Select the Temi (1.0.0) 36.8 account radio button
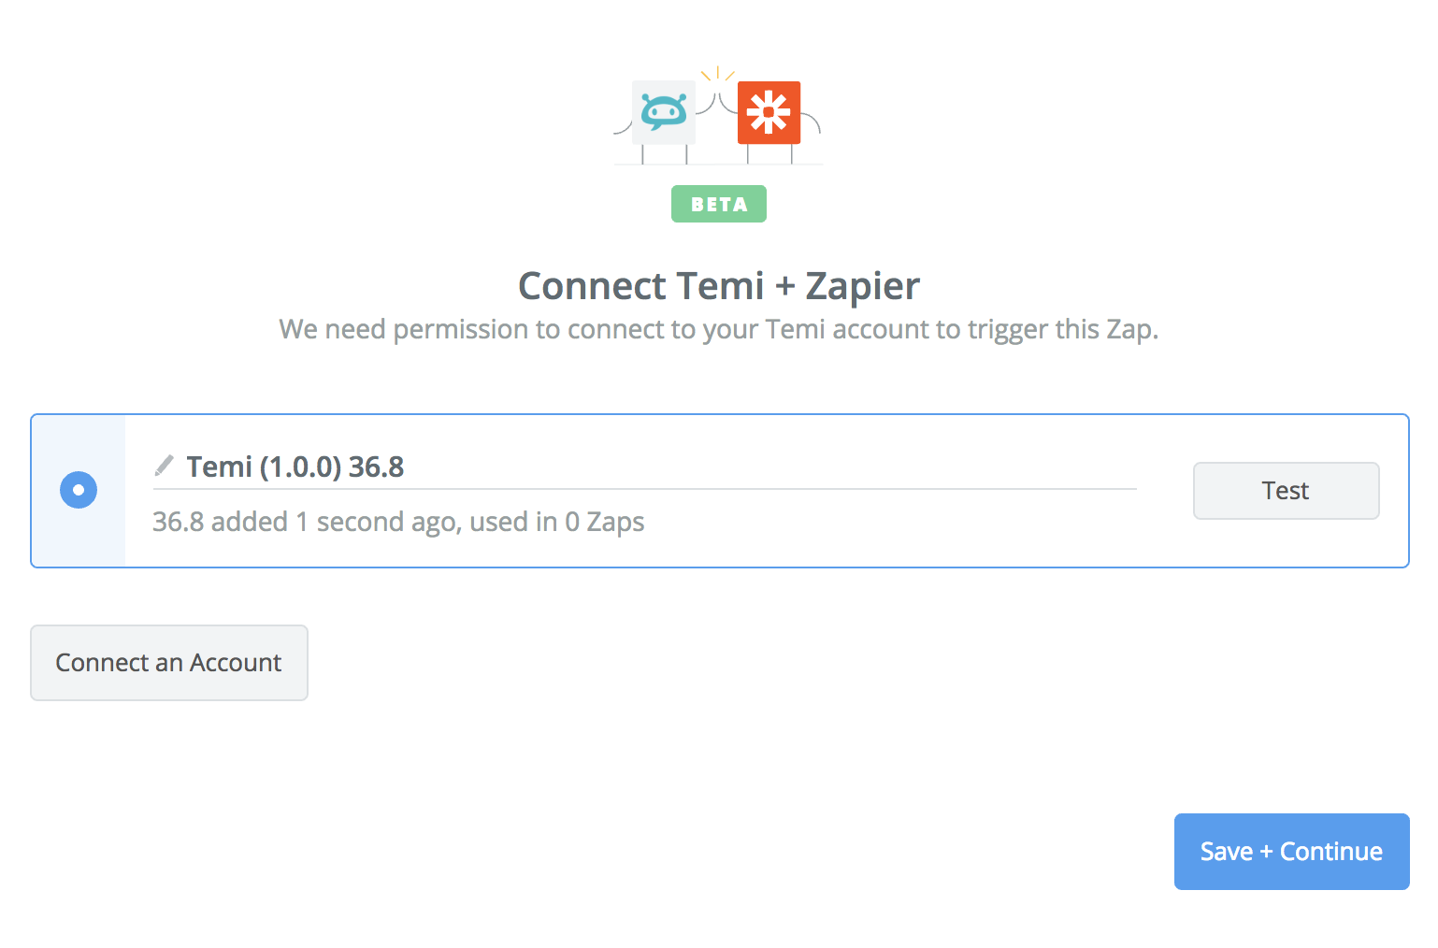 (x=79, y=490)
